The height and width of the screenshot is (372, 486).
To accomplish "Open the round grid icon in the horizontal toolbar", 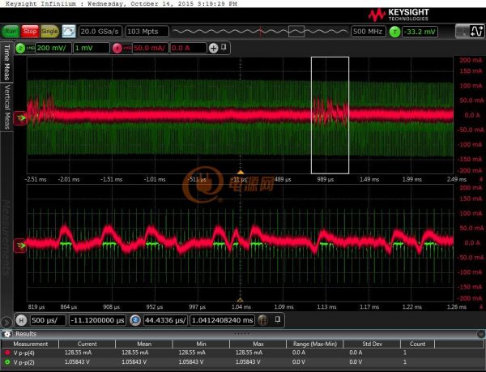I will coord(262,320).
